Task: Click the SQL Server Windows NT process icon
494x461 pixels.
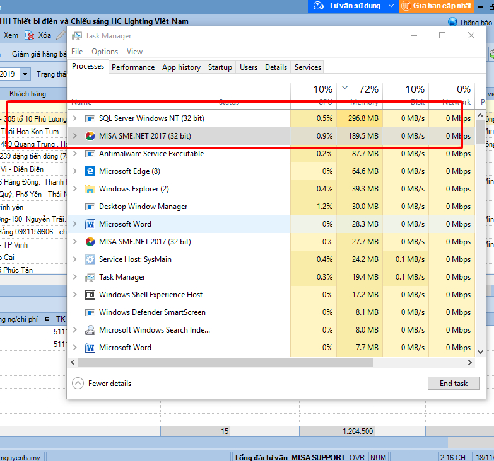Action: point(90,118)
